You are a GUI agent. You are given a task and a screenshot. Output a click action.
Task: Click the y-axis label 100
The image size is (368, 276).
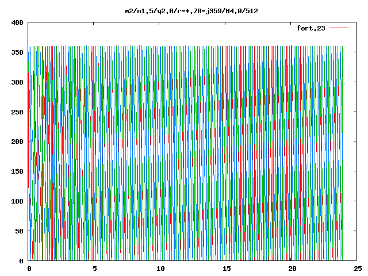[17, 201]
